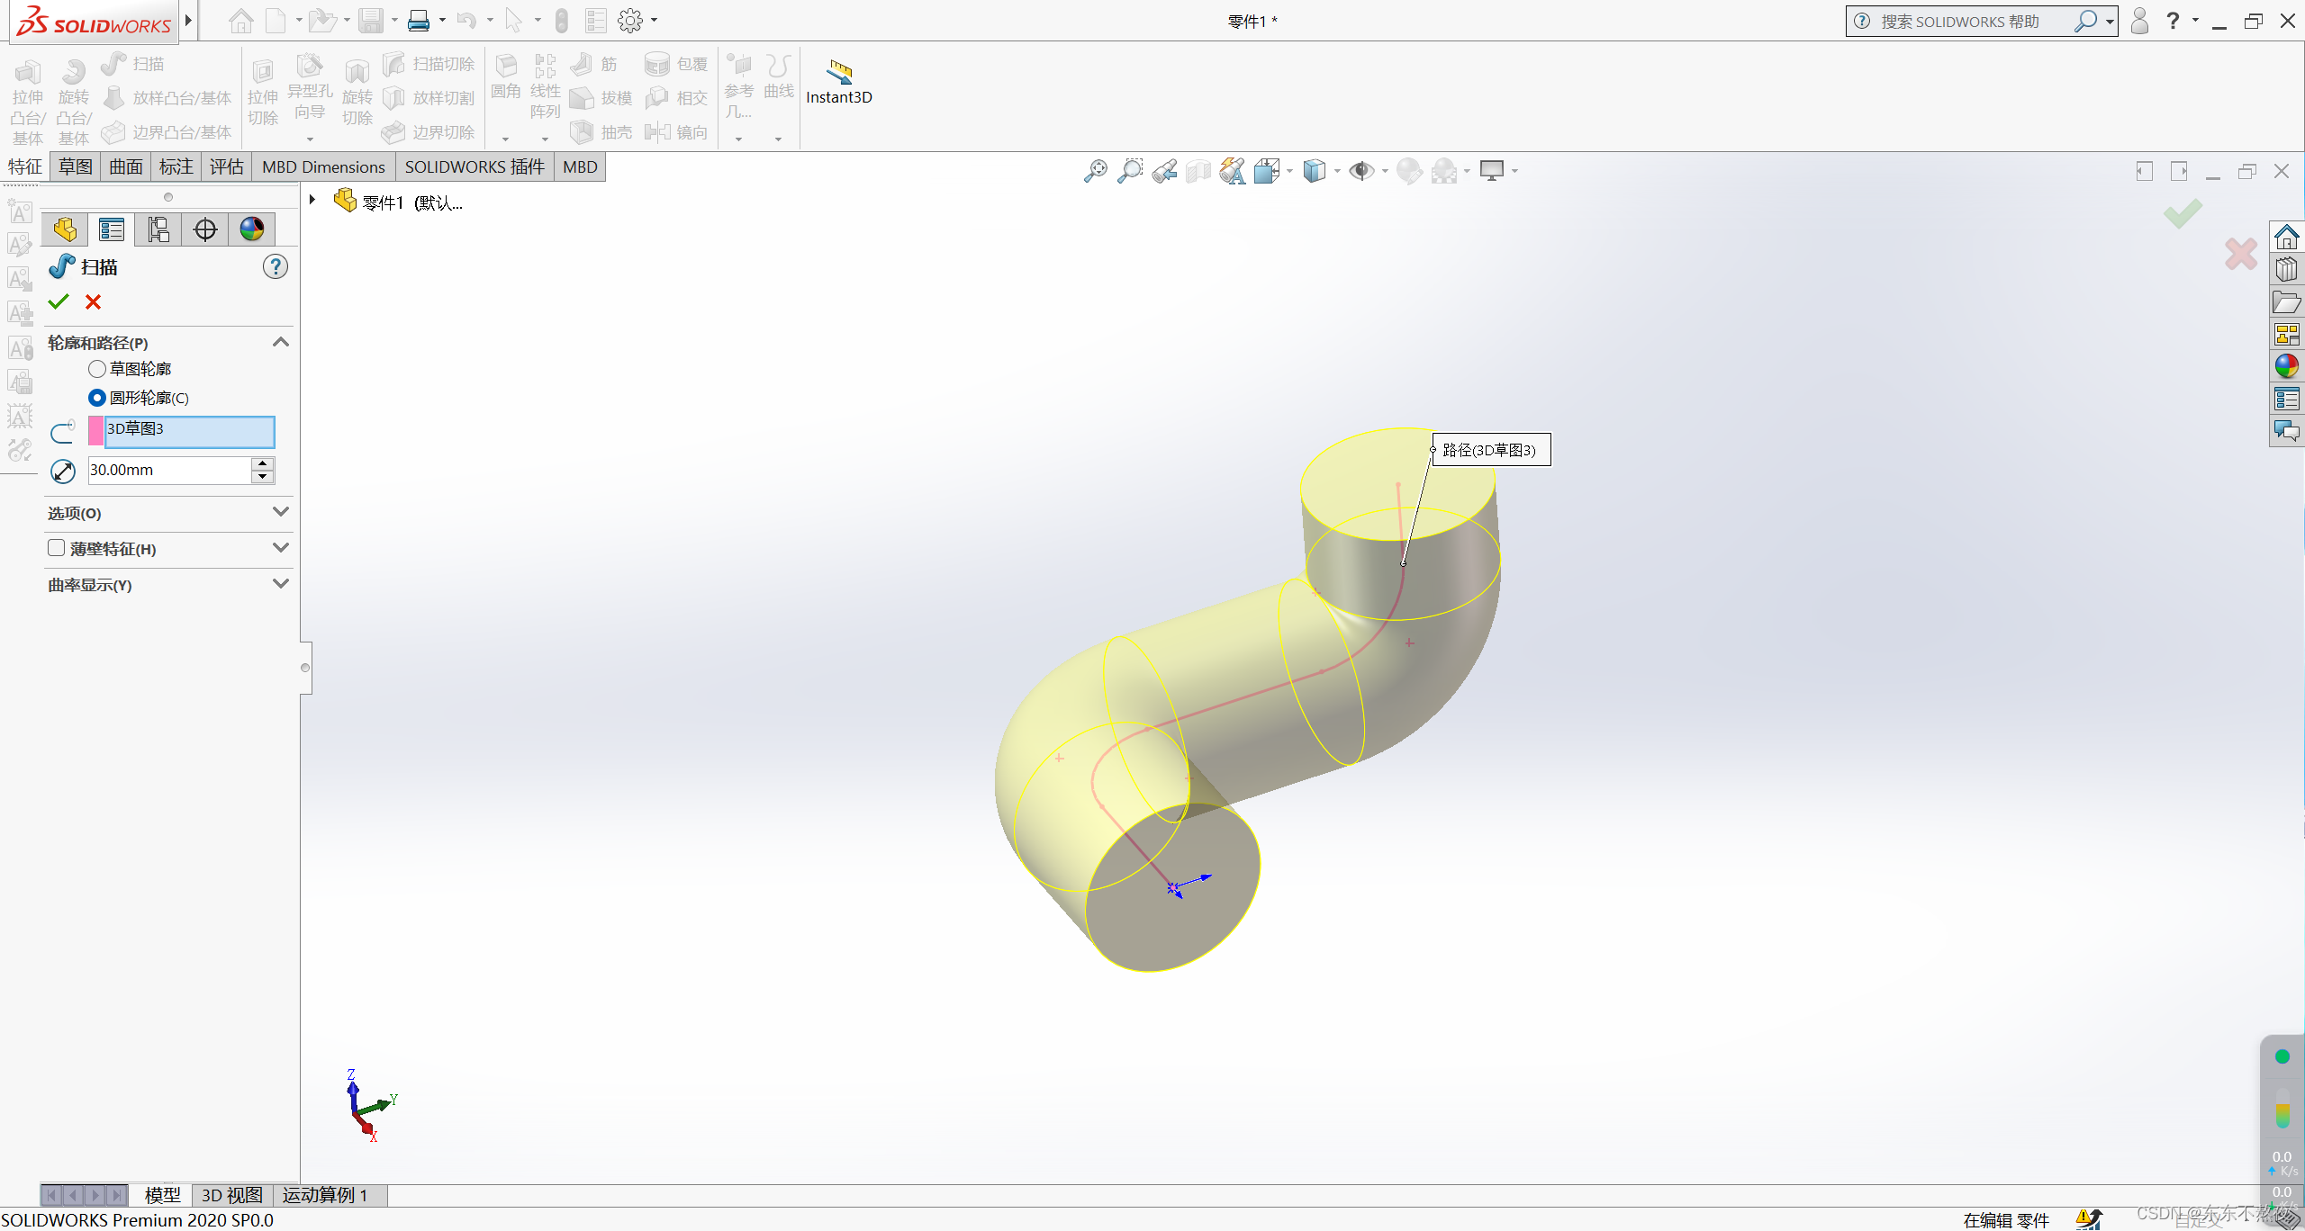Select the 草图轮廓 radio button
2305x1231 pixels.
coord(97,368)
